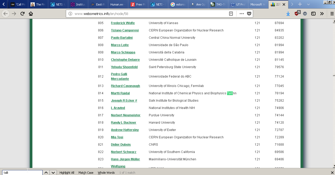Open Martti Raidal profile link

[x=120, y=93]
